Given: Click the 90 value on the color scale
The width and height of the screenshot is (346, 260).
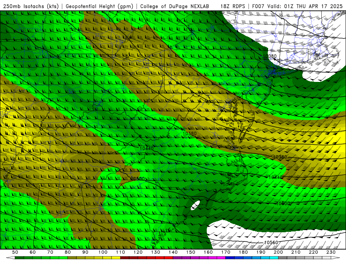Looking at the screenshot, I should [x=85, y=252].
